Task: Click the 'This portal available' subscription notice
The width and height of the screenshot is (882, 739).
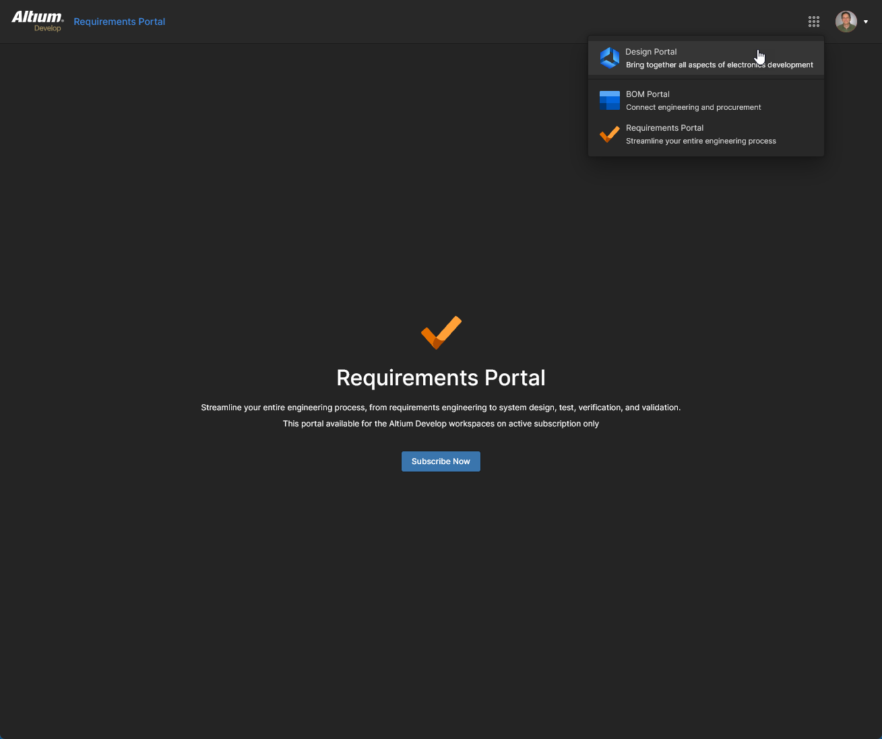Action: [x=441, y=424]
